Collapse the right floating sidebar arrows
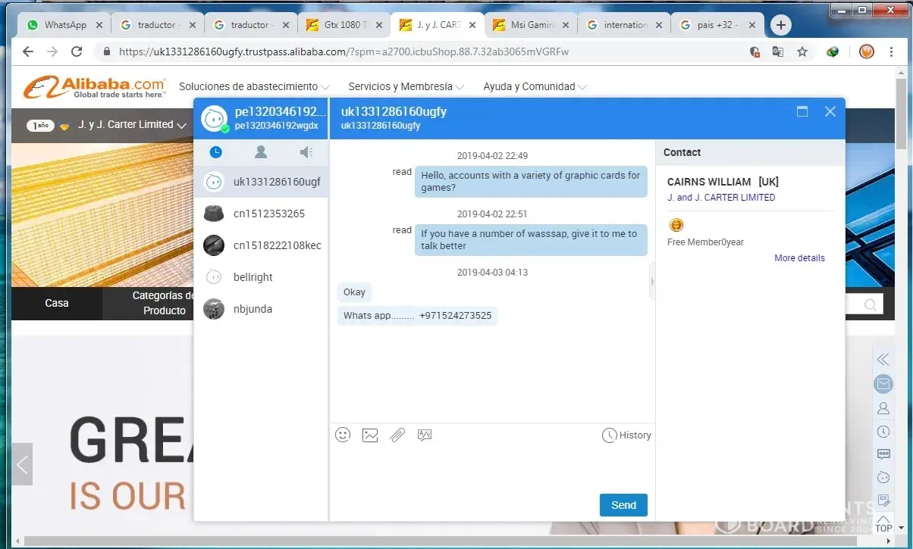Screen dimensions: 913x549 point(883,359)
